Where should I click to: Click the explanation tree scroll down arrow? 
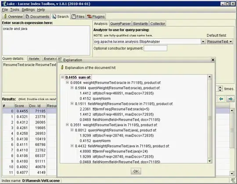pos(210,161)
